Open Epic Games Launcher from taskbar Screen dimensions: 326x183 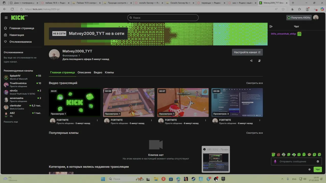coord(223,179)
